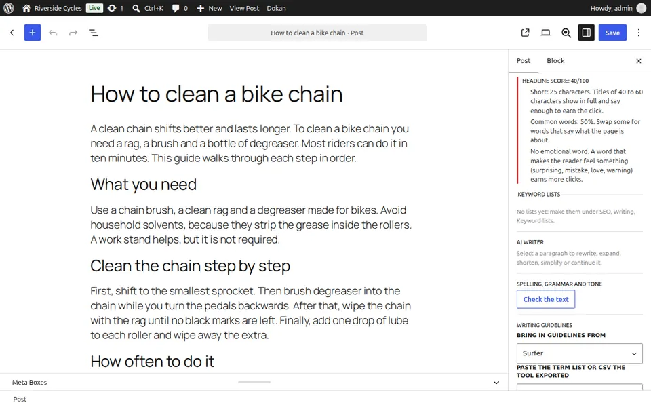This screenshot has height=407, width=651.
Task: Click the AI Writer section label
Action: tap(530, 242)
